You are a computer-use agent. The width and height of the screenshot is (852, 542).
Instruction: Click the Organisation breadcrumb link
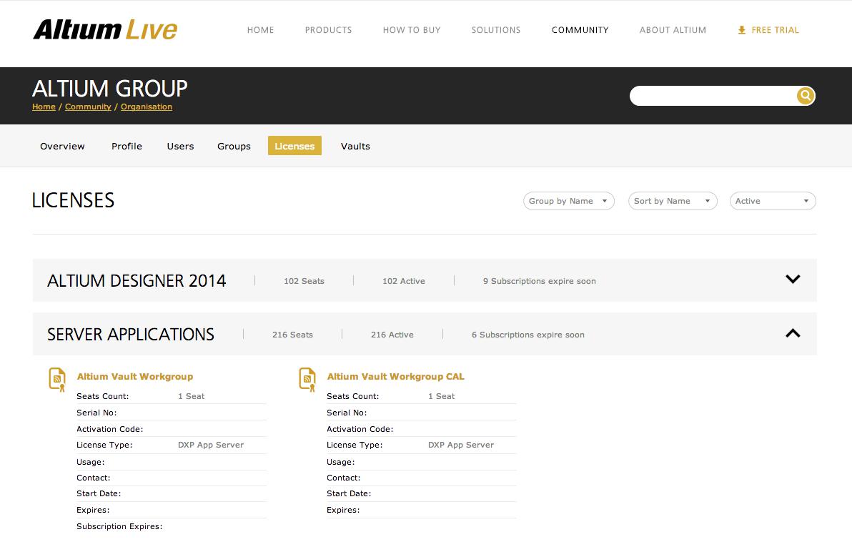146,107
